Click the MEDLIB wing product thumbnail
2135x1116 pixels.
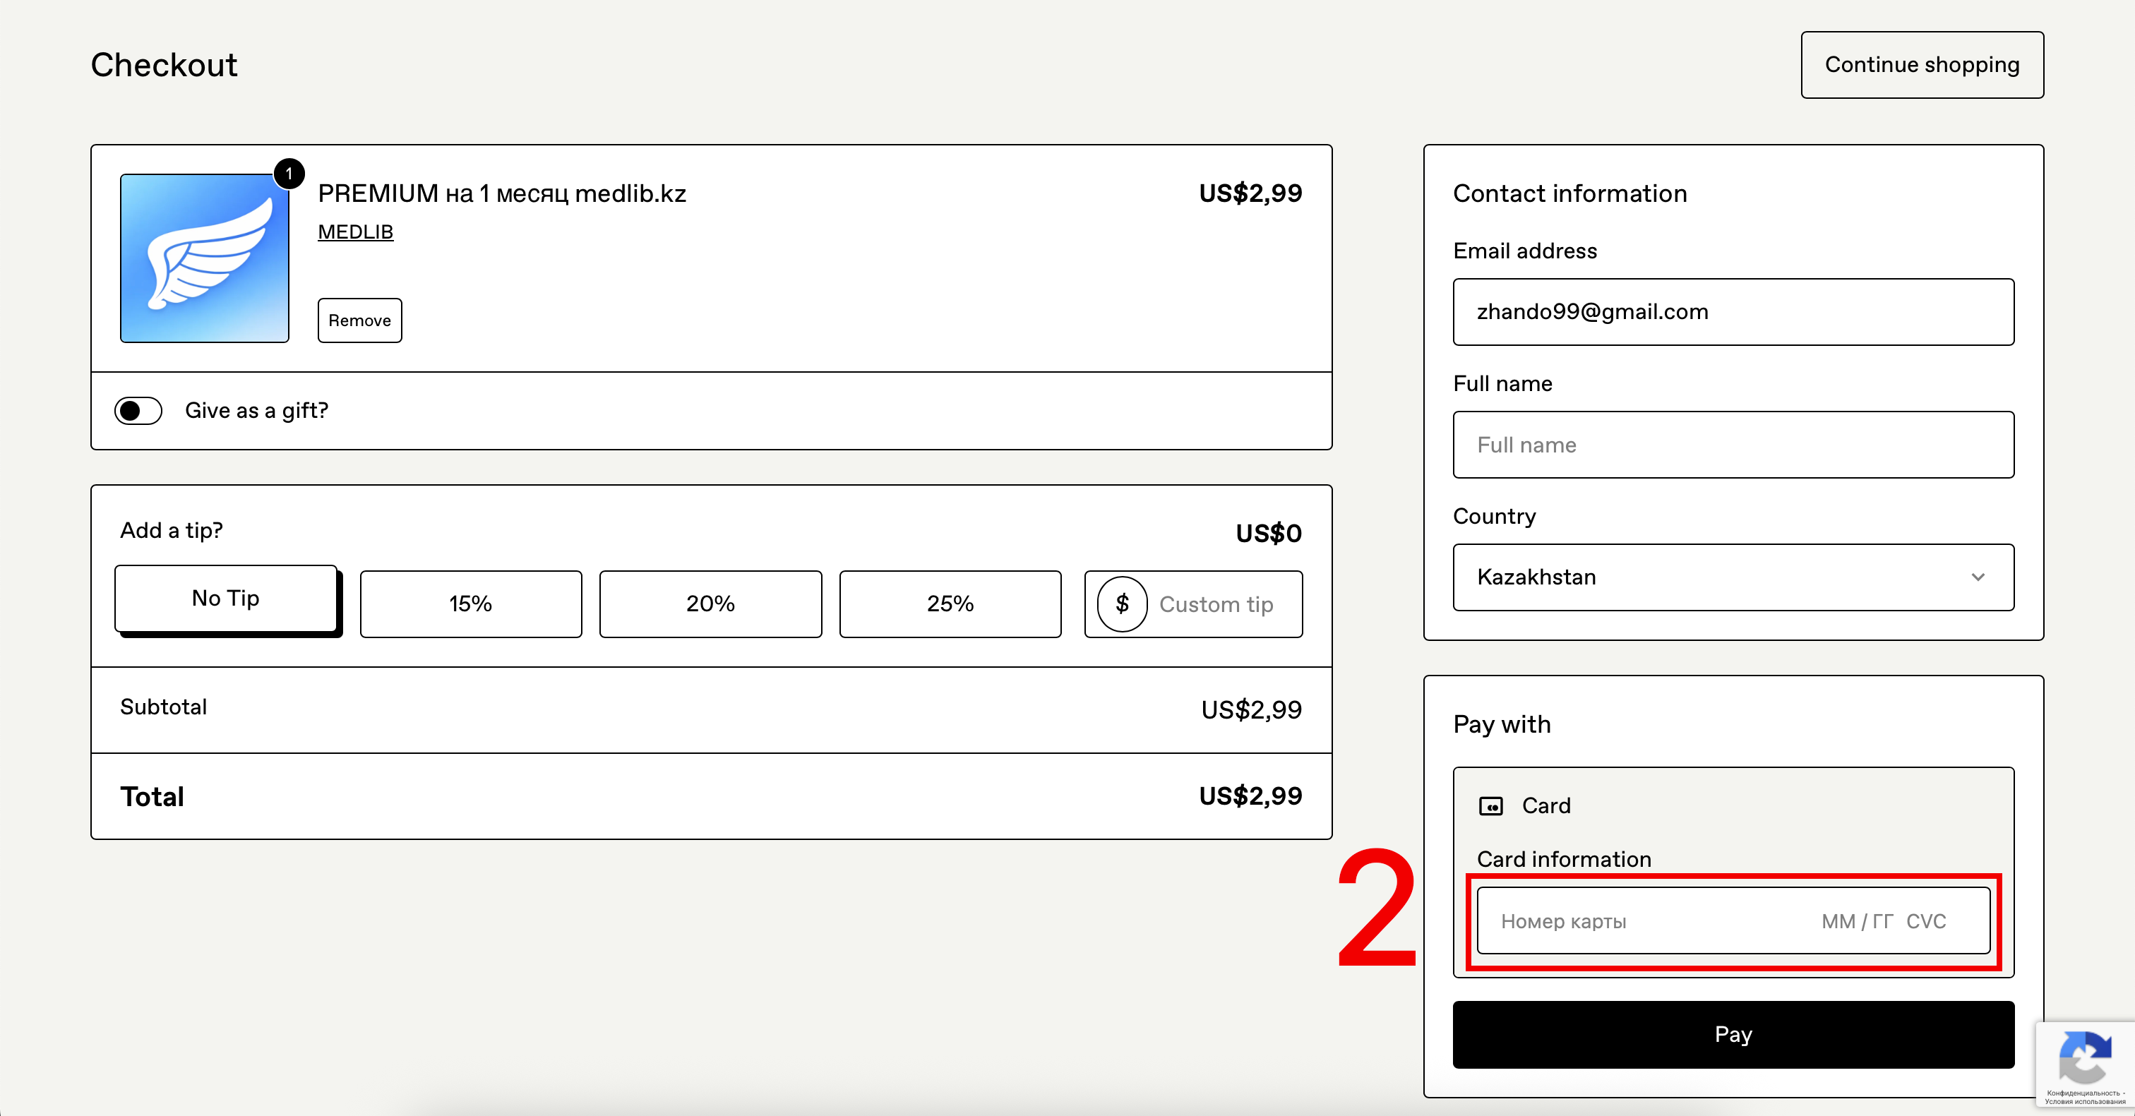click(205, 258)
